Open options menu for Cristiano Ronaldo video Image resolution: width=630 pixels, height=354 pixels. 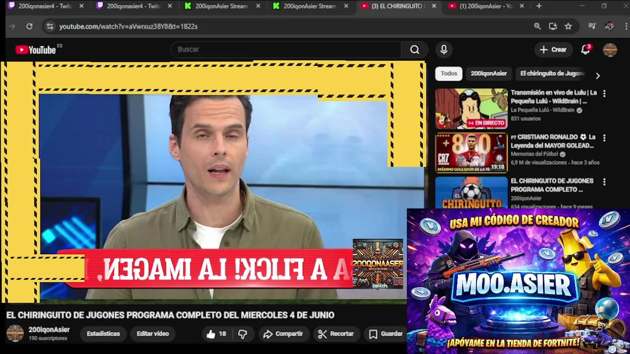tap(604, 138)
